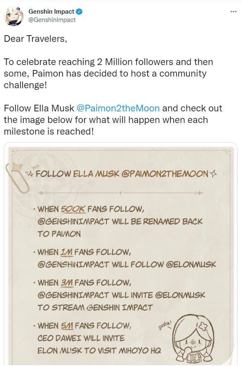Click the sparkle star after PAIMON2THEMOON heading
The image size is (242, 366).
coord(213,173)
